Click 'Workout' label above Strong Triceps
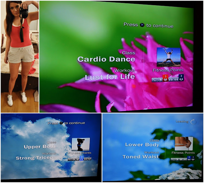This screenshot has height=183, width=204. [49, 153]
